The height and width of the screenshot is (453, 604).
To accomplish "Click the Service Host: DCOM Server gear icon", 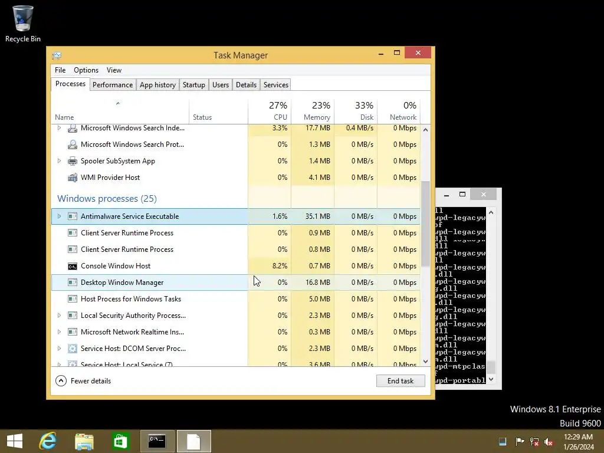I will (72, 349).
